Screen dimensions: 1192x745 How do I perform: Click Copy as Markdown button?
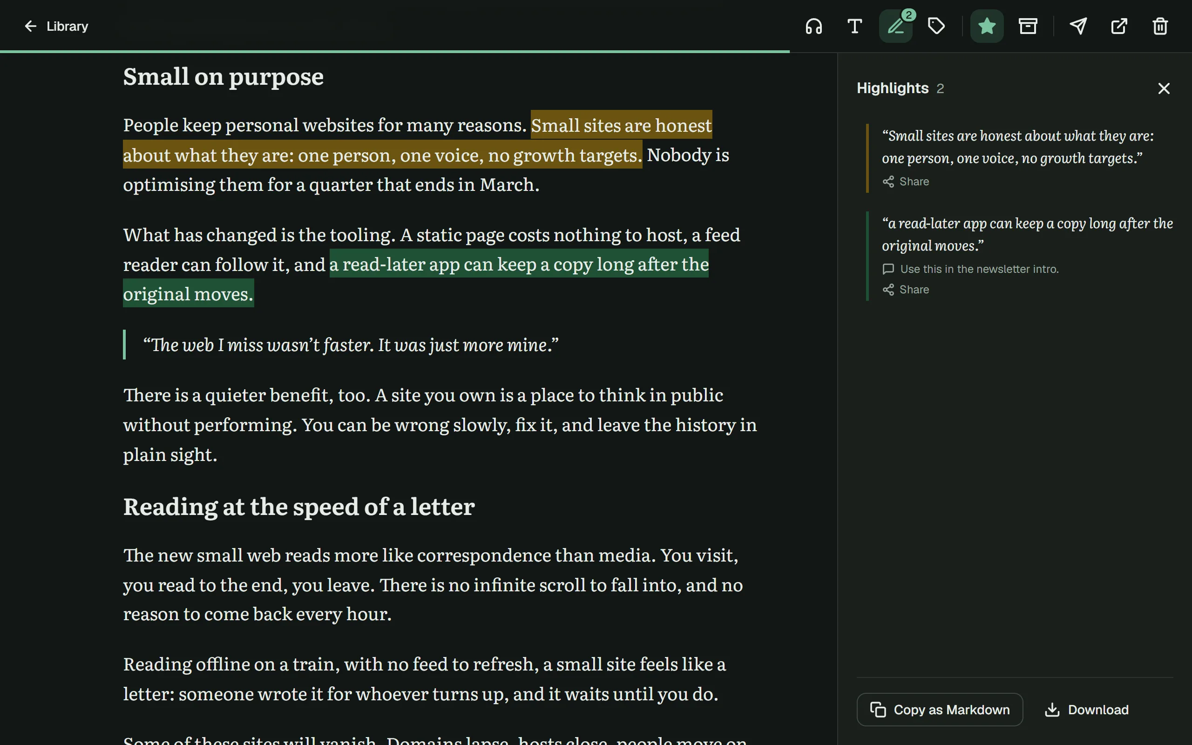pos(940,710)
